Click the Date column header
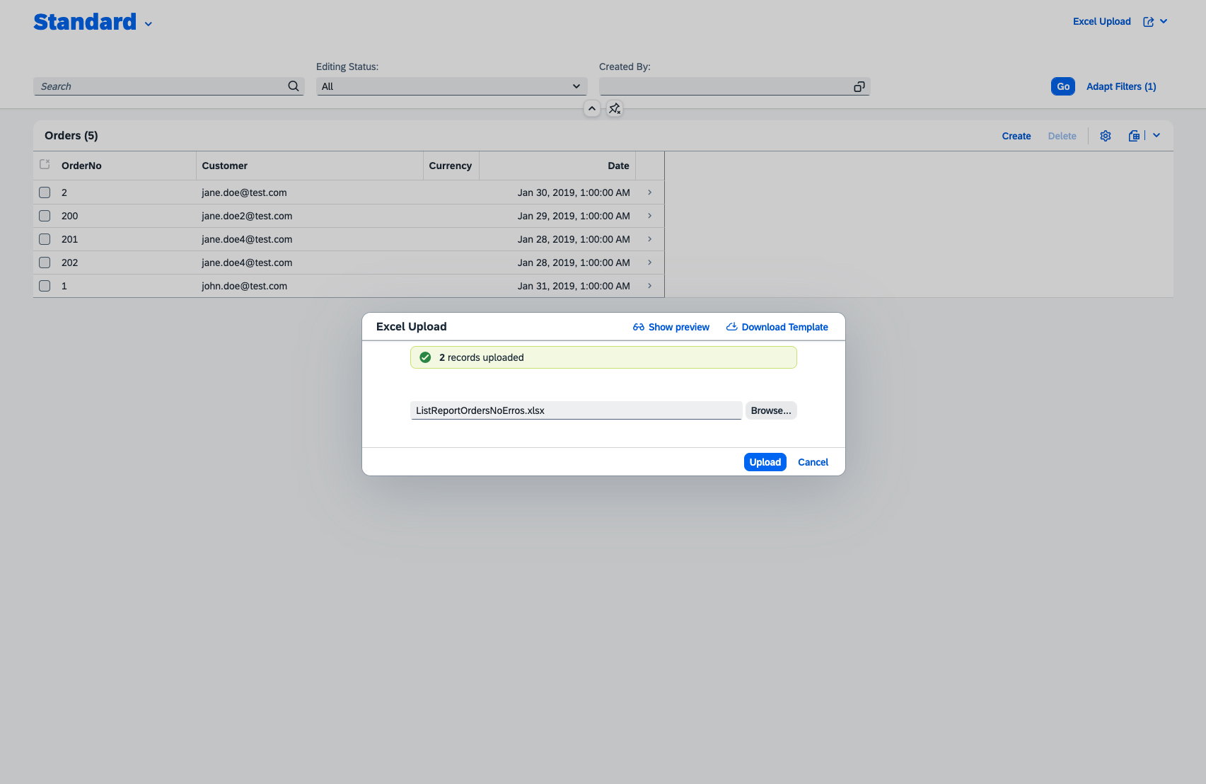The height and width of the screenshot is (784, 1206). [x=557, y=166]
